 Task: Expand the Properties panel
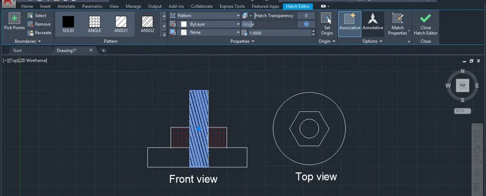tap(242, 41)
